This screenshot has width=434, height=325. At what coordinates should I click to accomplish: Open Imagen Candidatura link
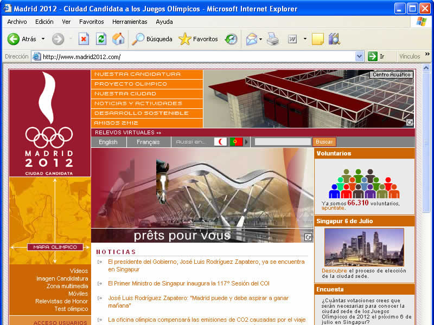[x=62, y=278]
